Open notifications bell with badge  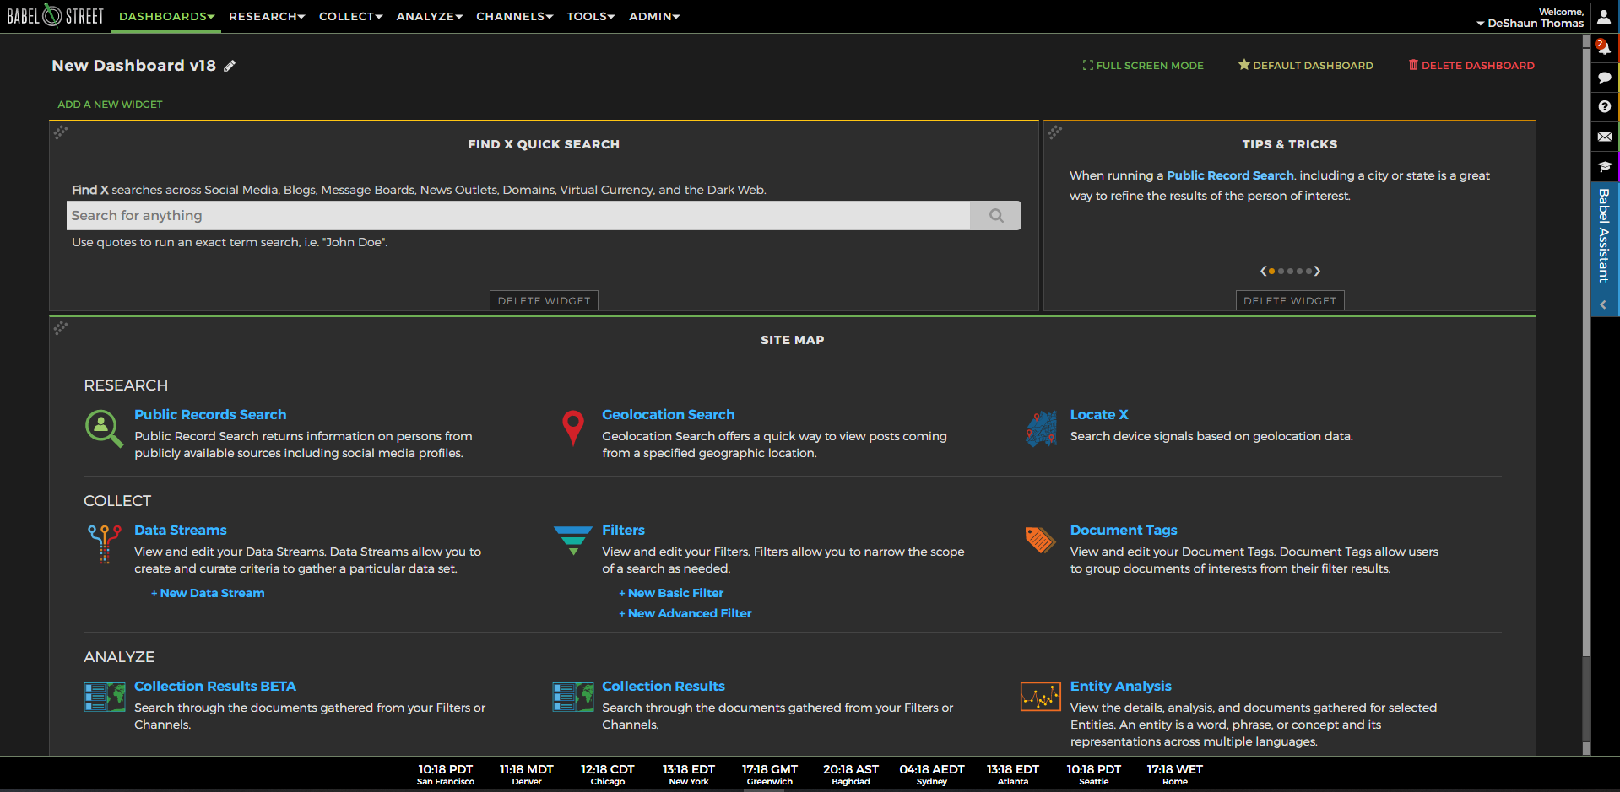pos(1603,47)
